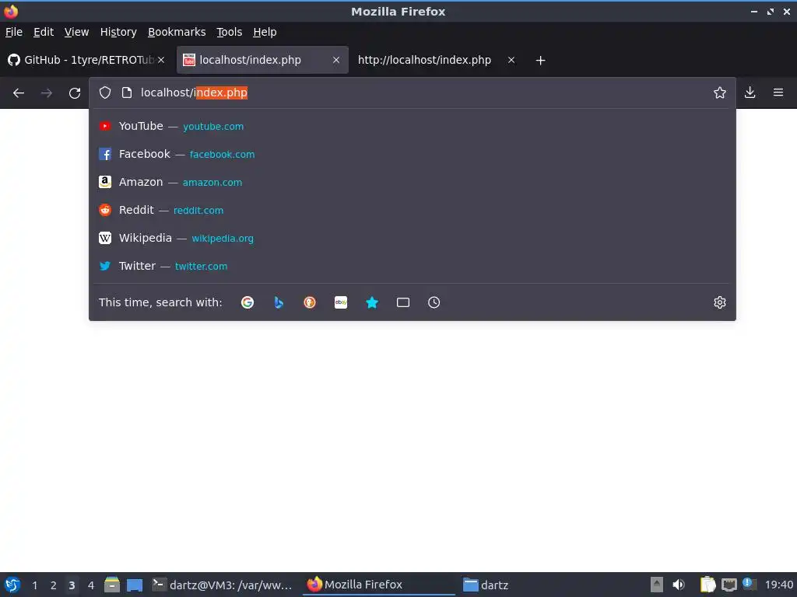
Task: Search with eBay this time
Action: 341,302
